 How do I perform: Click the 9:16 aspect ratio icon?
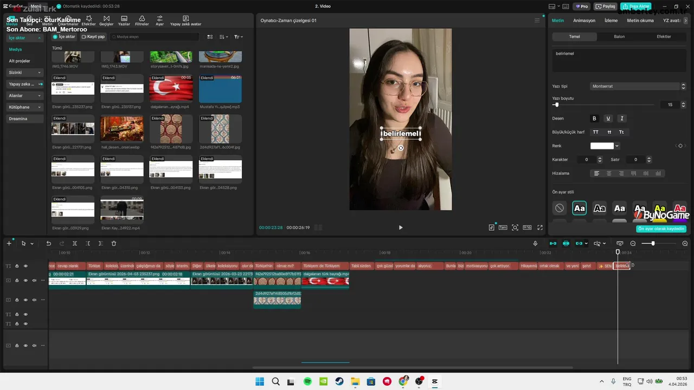527,227
